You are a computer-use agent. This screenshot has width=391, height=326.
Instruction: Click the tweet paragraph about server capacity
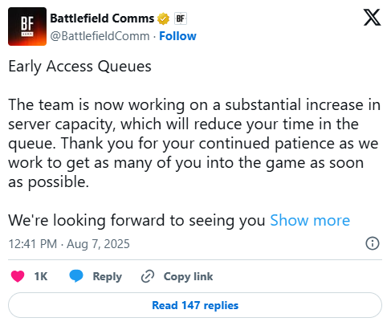[194, 143]
